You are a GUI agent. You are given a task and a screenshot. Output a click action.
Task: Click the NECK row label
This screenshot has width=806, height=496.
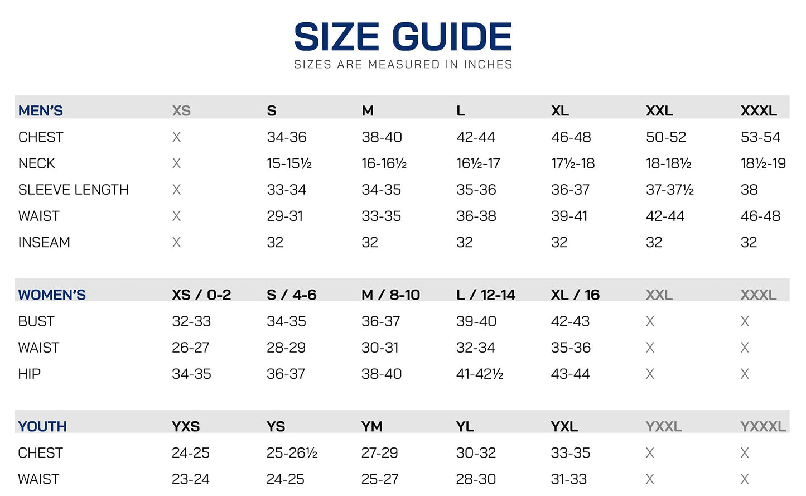(37, 163)
